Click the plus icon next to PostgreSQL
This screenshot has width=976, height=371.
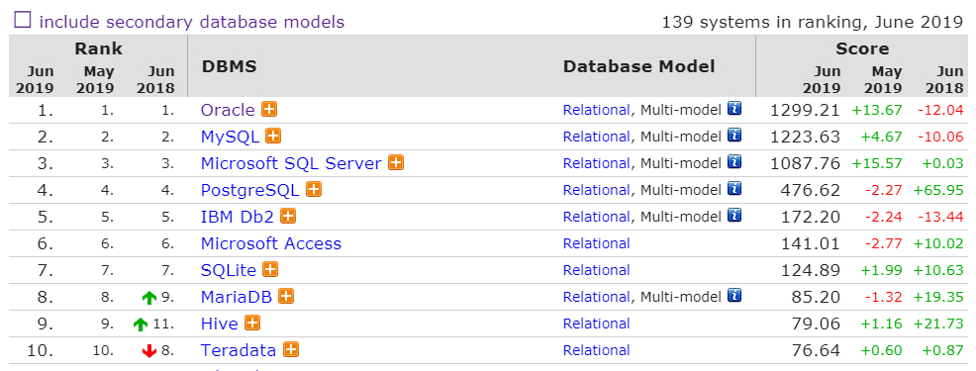click(x=314, y=189)
